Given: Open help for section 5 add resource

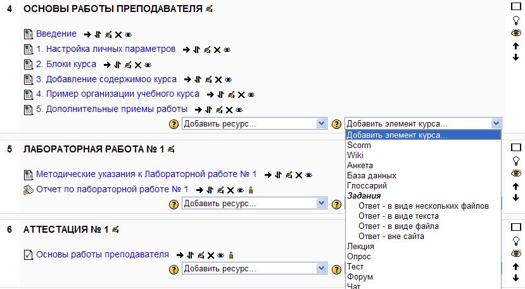Looking at the screenshot, I should 174,204.
